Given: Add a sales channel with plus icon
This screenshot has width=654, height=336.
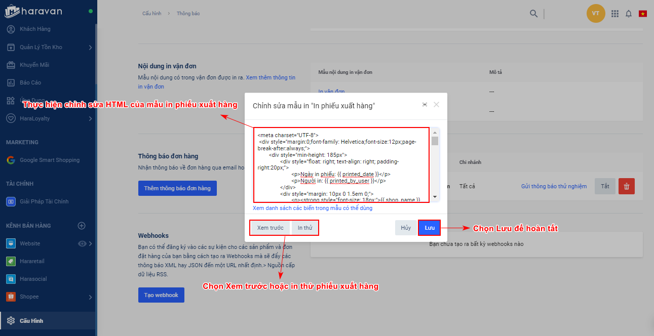Looking at the screenshot, I should click(x=82, y=226).
